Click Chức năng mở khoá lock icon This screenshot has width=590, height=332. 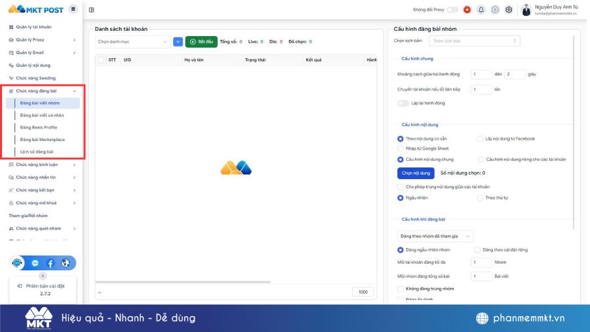pos(11,203)
